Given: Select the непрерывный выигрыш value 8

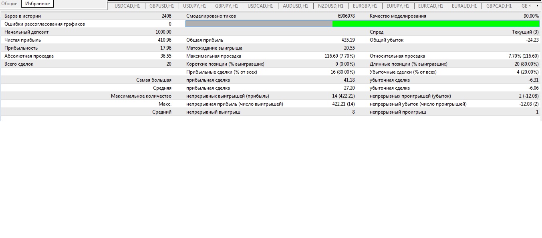Looking at the screenshot, I should pyautogui.click(x=353, y=112).
